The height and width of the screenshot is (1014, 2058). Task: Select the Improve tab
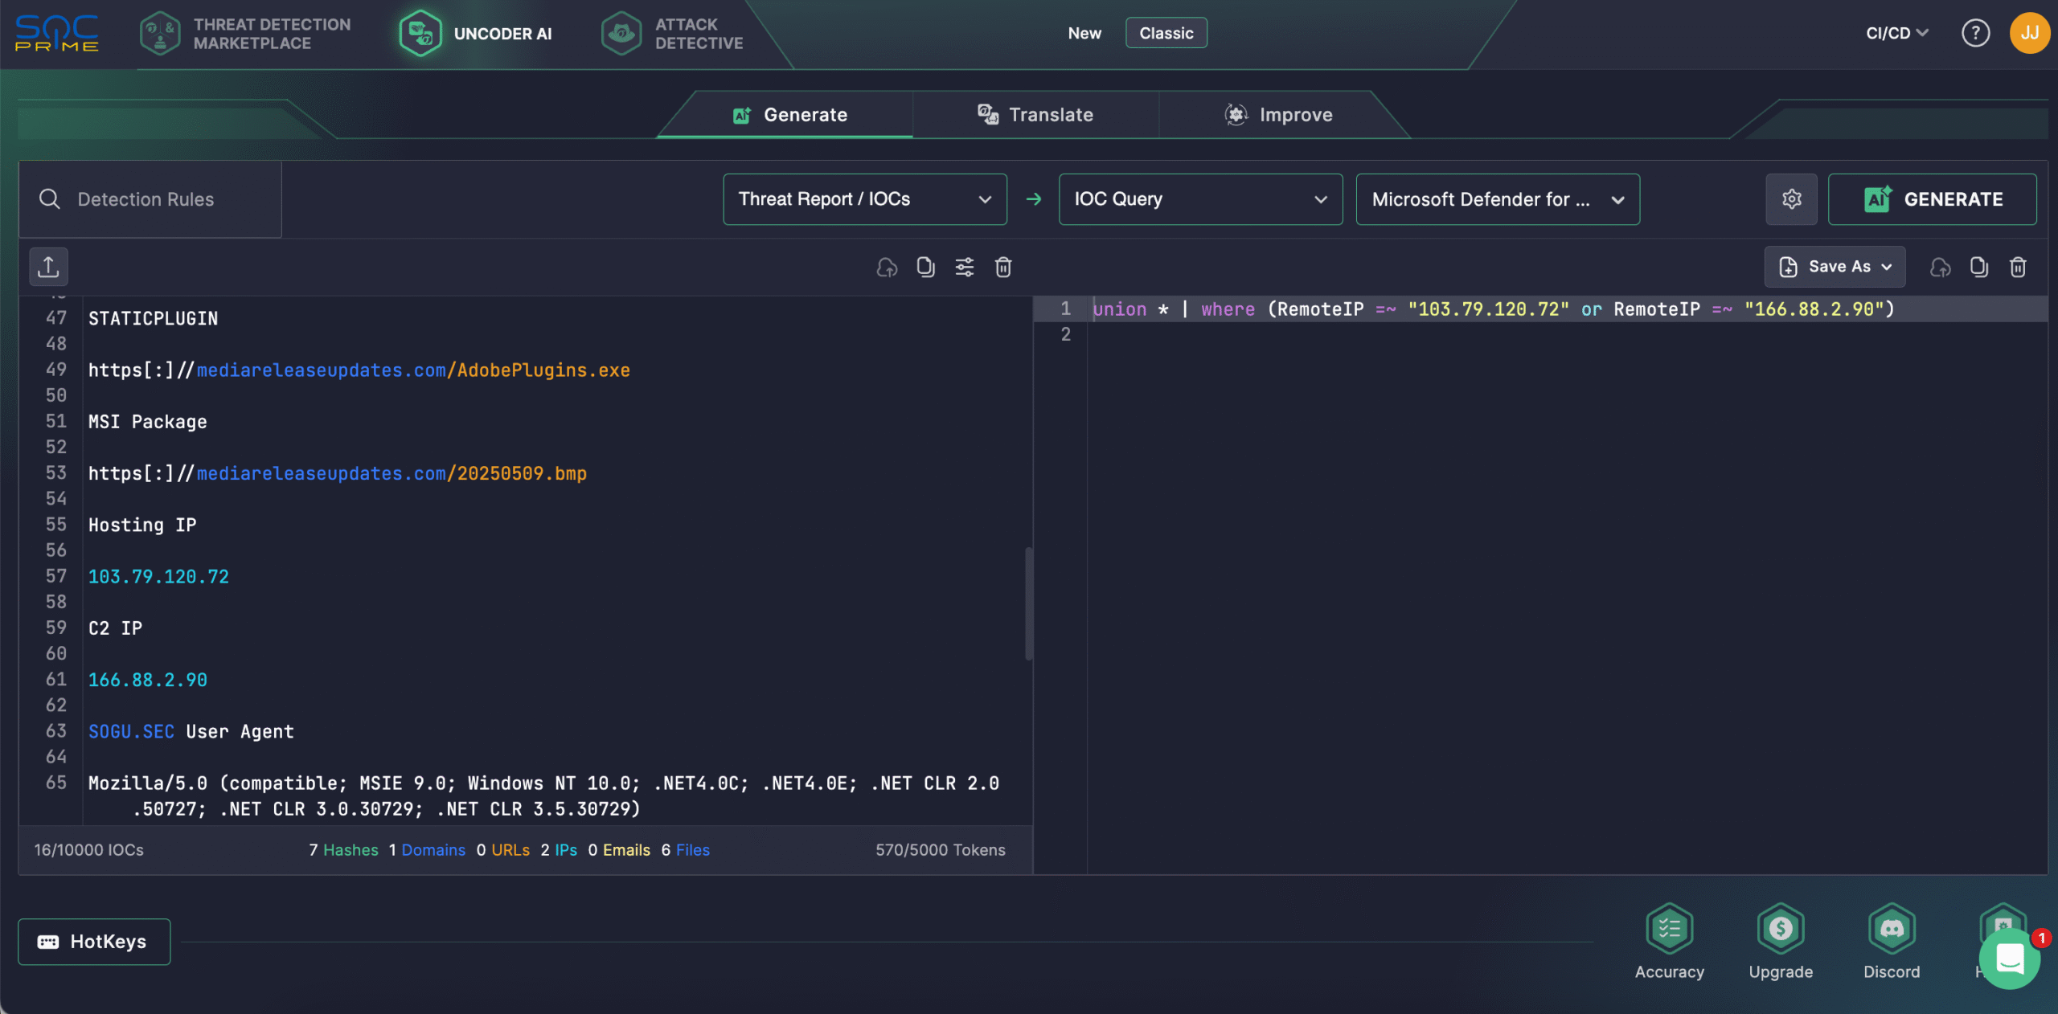pos(1278,115)
